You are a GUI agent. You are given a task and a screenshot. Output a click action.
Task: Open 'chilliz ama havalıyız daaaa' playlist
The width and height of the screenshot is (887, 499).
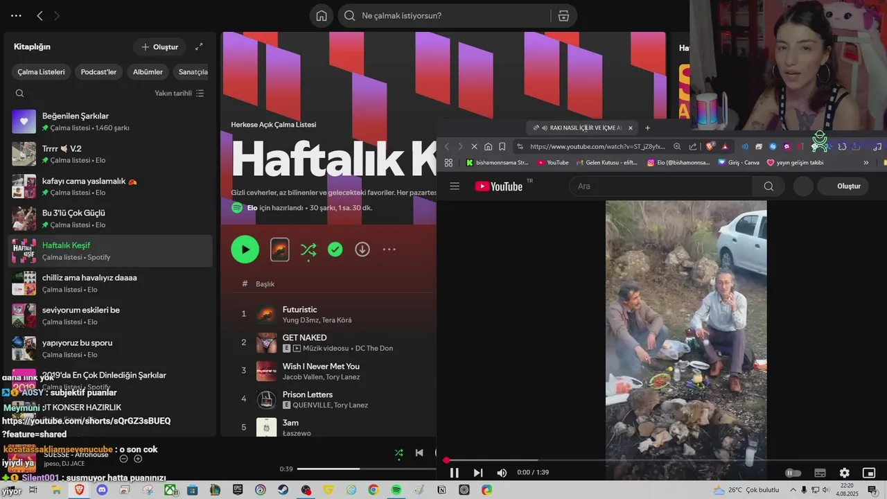point(110,283)
